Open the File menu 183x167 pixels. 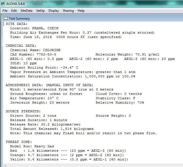pyautogui.click(x=5, y=11)
